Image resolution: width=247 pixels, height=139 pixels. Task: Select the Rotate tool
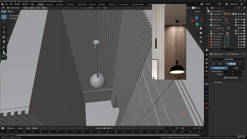(x=4, y=32)
